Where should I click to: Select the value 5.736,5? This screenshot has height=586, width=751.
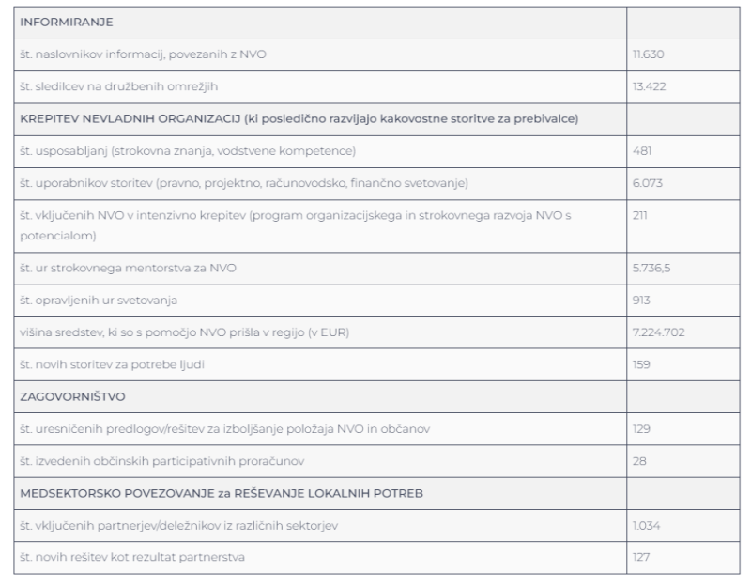651,269
